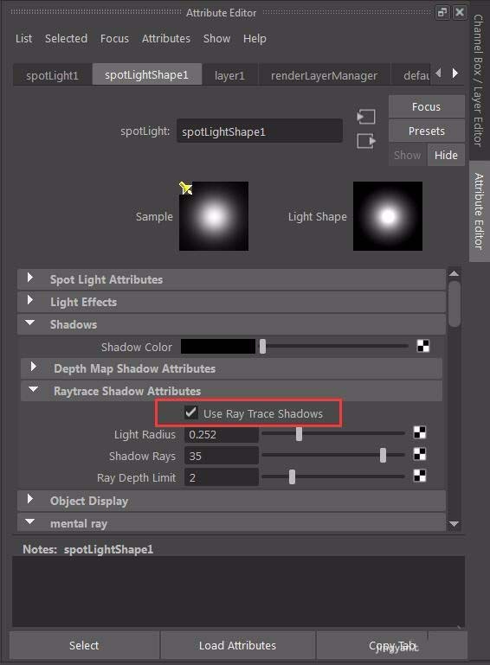Image resolution: width=490 pixels, height=665 pixels.
Task: Click the spotLight name field
Action: coord(260,131)
